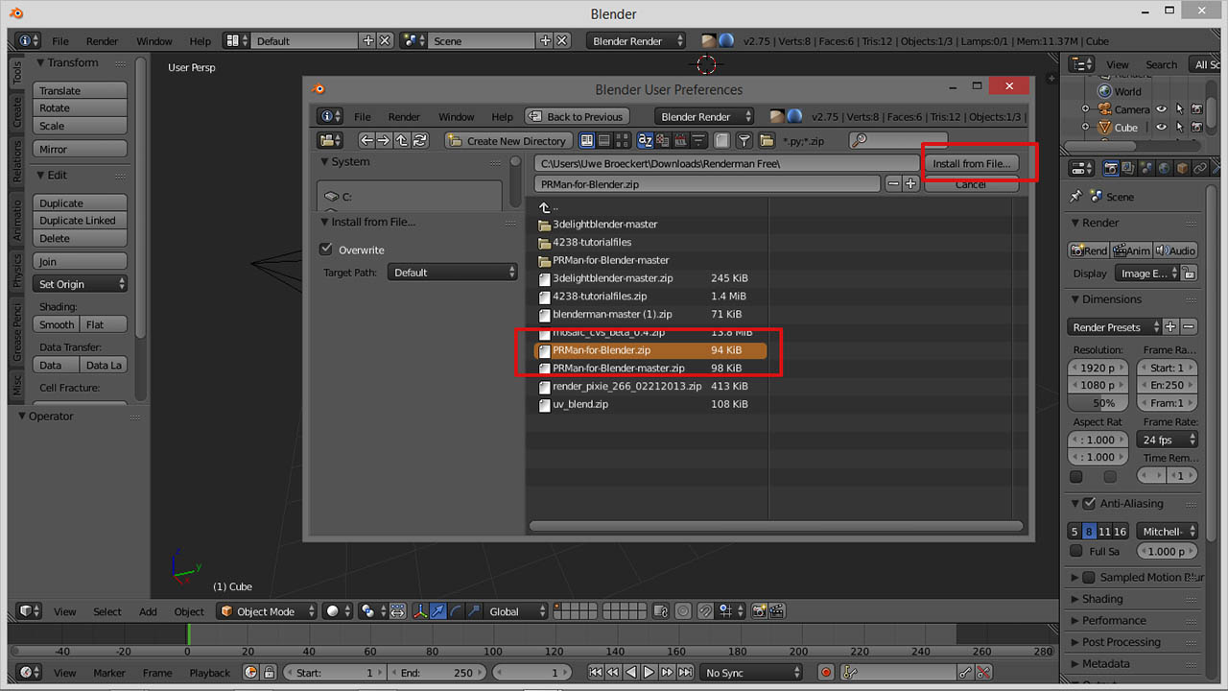Image resolution: width=1228 pixels, height=691 pixels.
Task: Decrement file name number minus button
Action: (893, 183)
